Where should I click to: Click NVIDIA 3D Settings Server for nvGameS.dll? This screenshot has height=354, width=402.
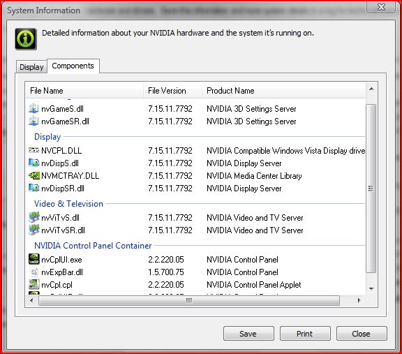[x=251, y=109]
